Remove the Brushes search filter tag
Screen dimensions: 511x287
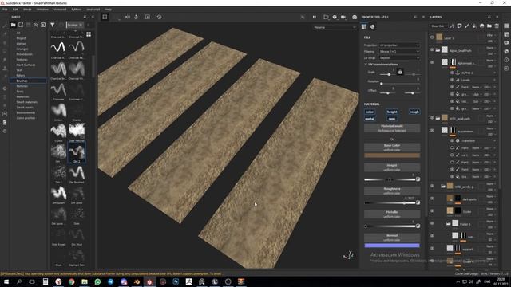(x=81, y=25)
